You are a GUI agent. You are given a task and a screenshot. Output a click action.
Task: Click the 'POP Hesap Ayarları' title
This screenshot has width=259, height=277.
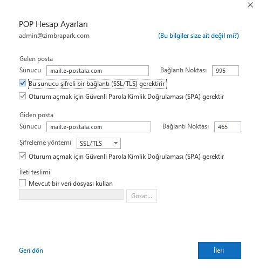click(x=53, y=24)
